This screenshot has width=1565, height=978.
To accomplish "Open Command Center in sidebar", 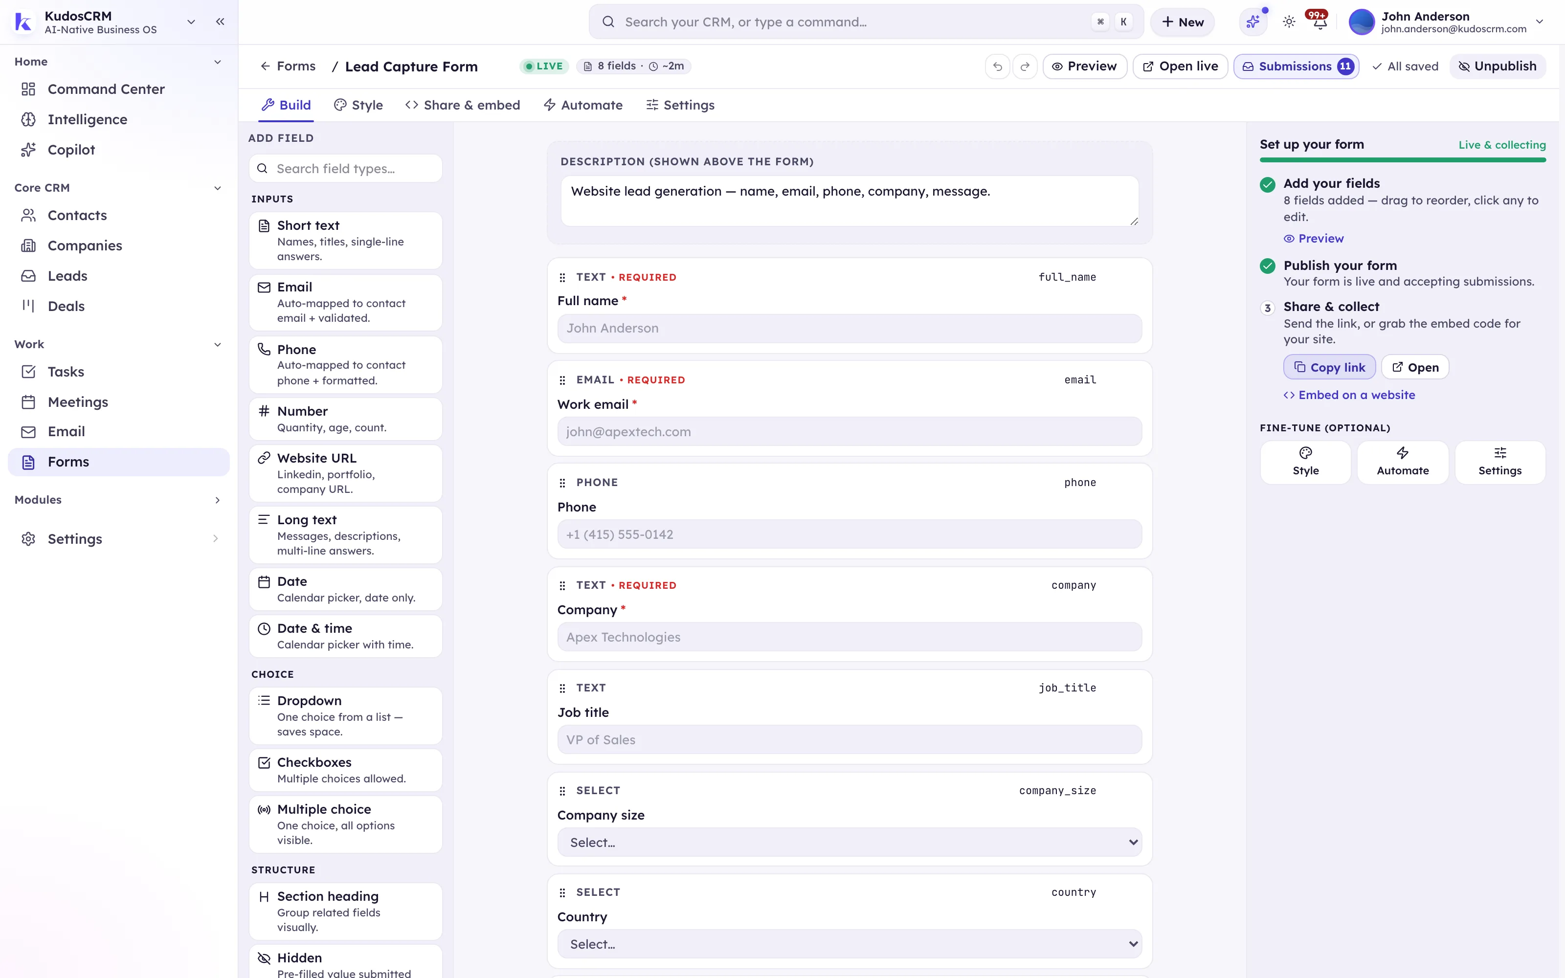I will pyautogui.click(x=118, y=89).
